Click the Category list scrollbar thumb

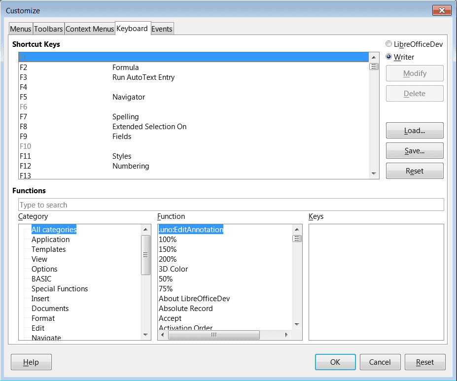(x=146, y=255)
